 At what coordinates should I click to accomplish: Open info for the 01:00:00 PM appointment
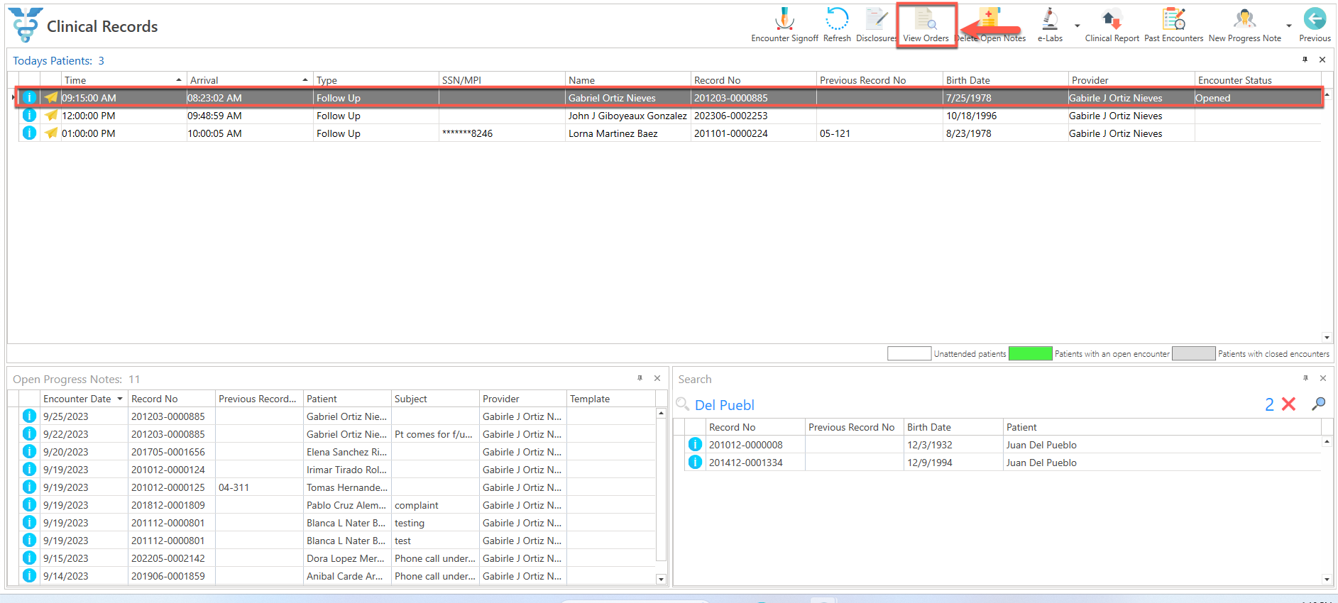pyautogui.click(x=29, y=133)
